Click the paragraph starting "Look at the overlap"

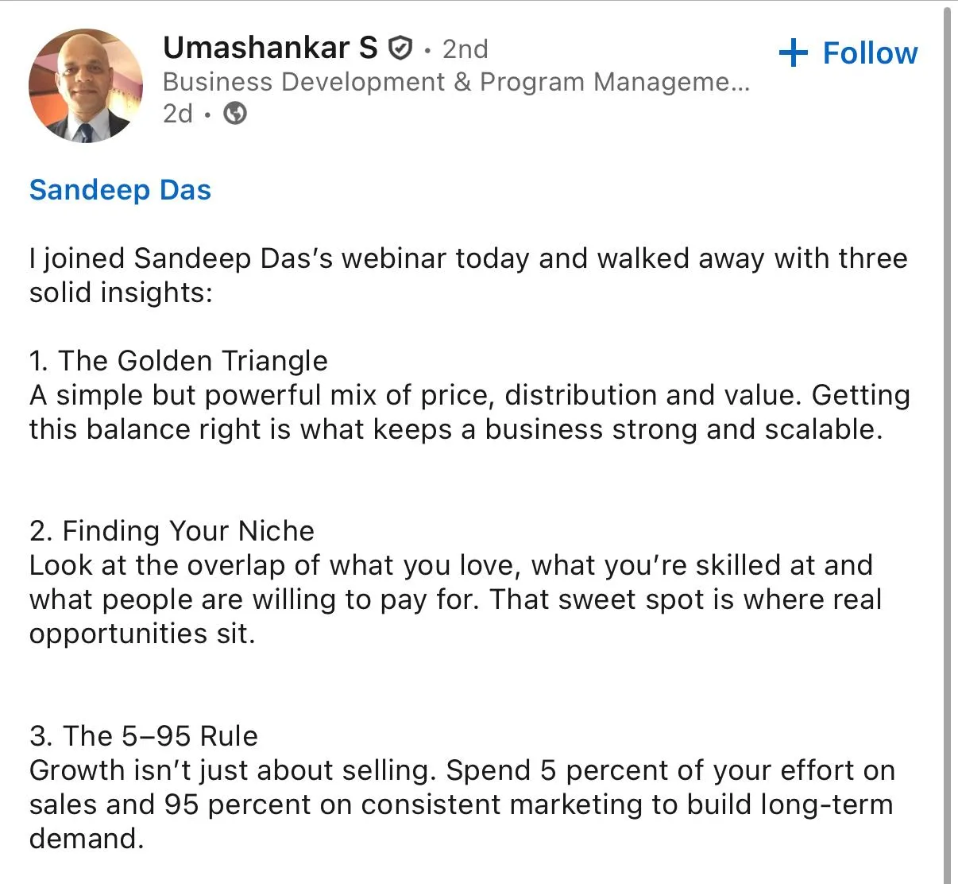pyautogui.click(x=455, y=599)
